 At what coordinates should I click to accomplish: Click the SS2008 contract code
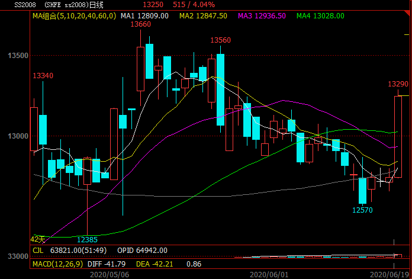point(25,5)
